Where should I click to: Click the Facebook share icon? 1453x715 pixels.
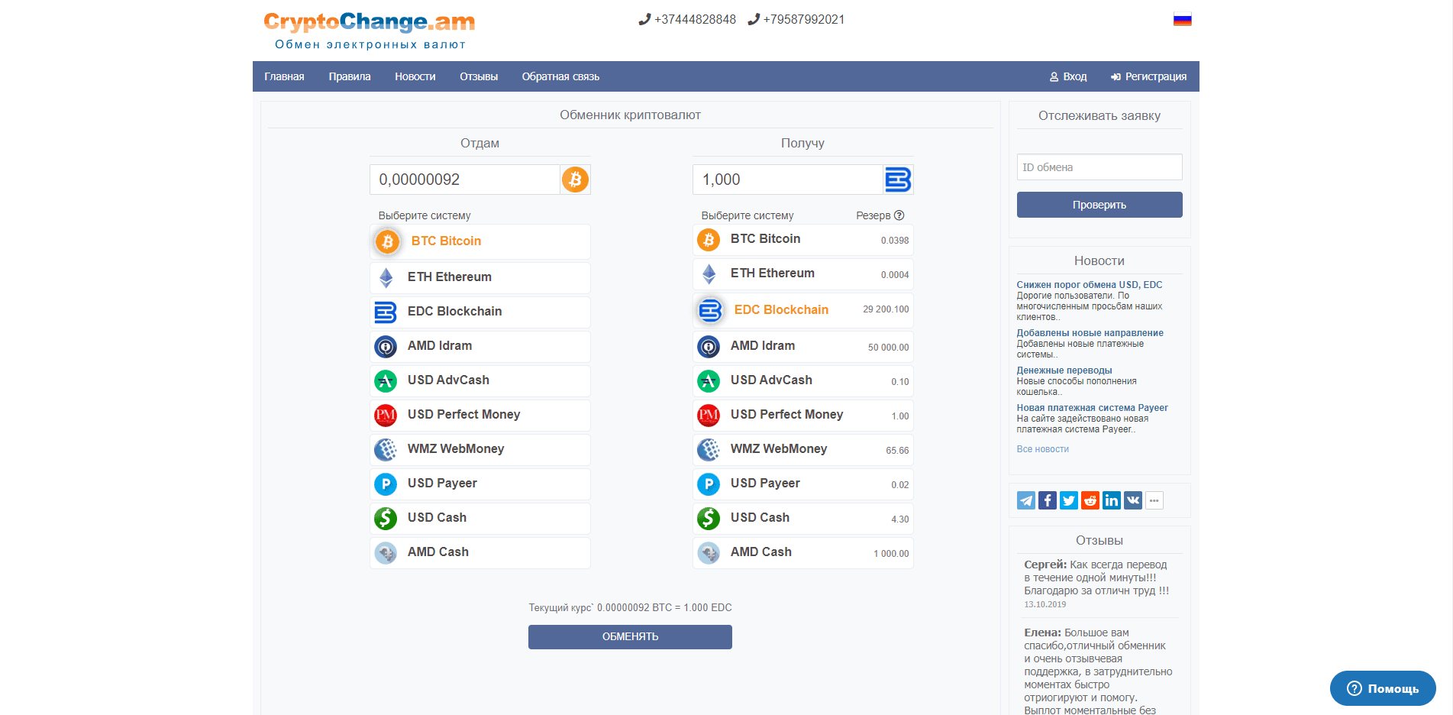[x=1047, y=500]
